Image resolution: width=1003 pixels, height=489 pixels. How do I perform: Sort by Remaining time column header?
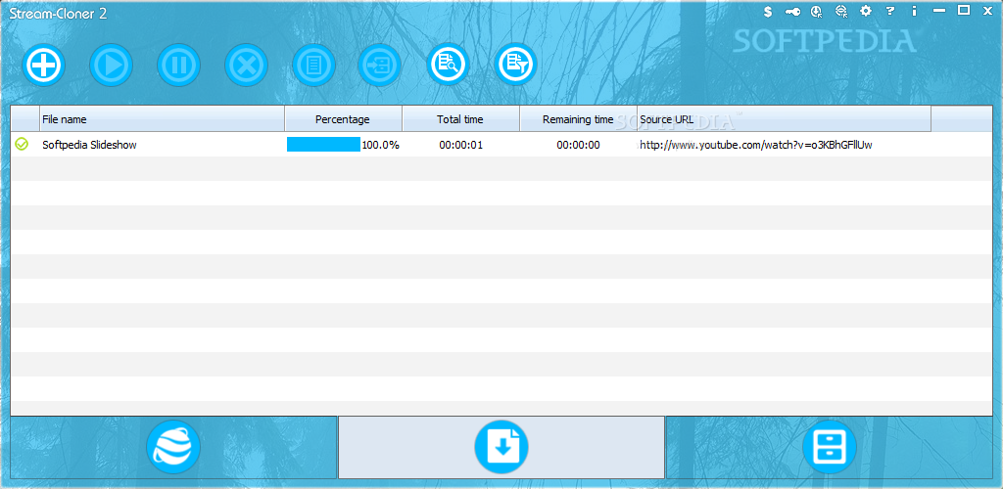[x=578, y=119]
